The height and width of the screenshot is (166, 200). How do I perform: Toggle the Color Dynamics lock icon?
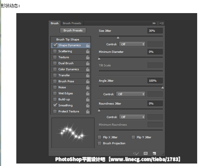[x=88, y=69]
